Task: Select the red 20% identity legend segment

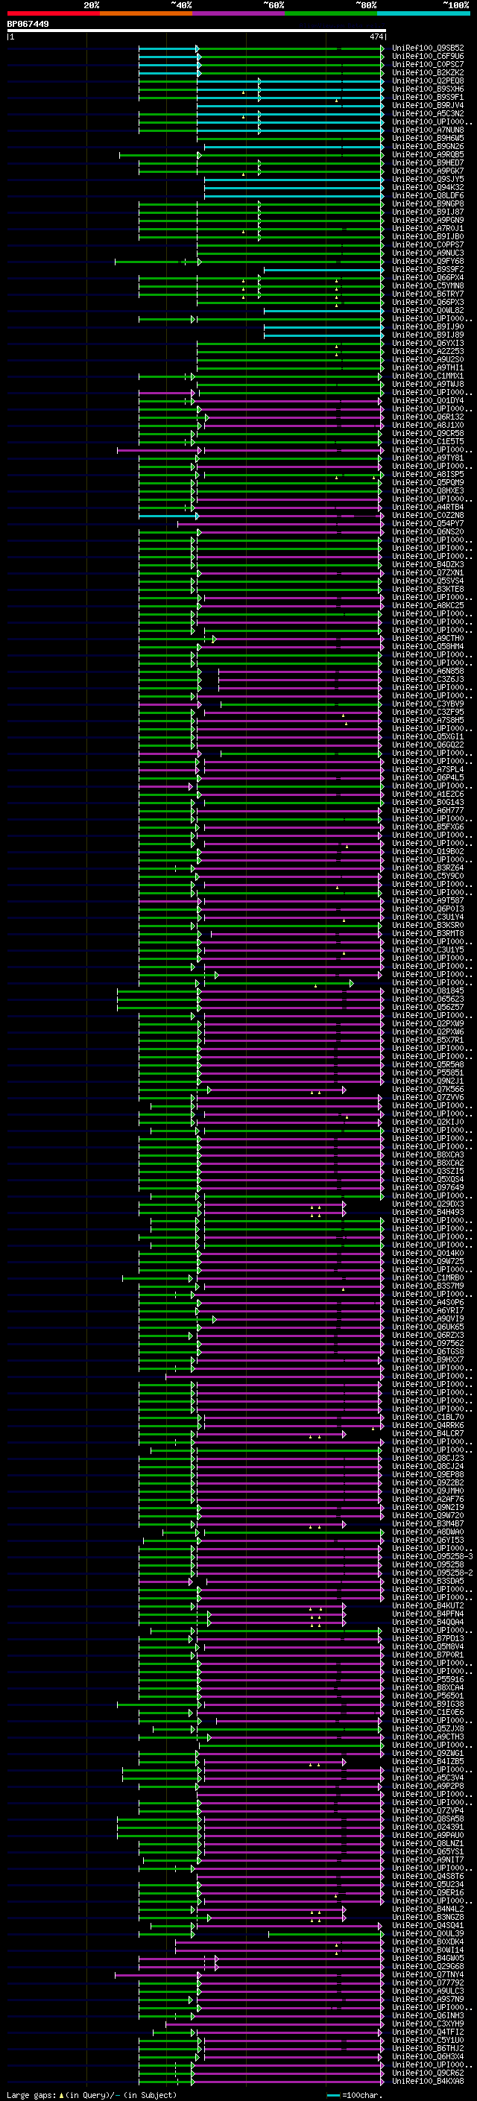Action: click(53, 13)
